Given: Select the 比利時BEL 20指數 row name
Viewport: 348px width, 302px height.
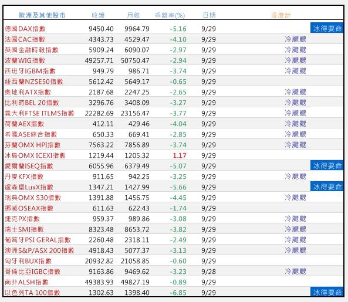Looking at the screenshot, I should pos(32,103).
